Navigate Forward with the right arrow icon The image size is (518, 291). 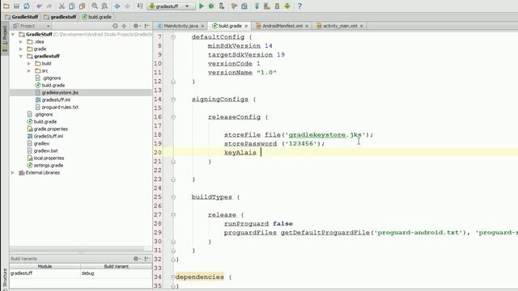pos(127,6)
